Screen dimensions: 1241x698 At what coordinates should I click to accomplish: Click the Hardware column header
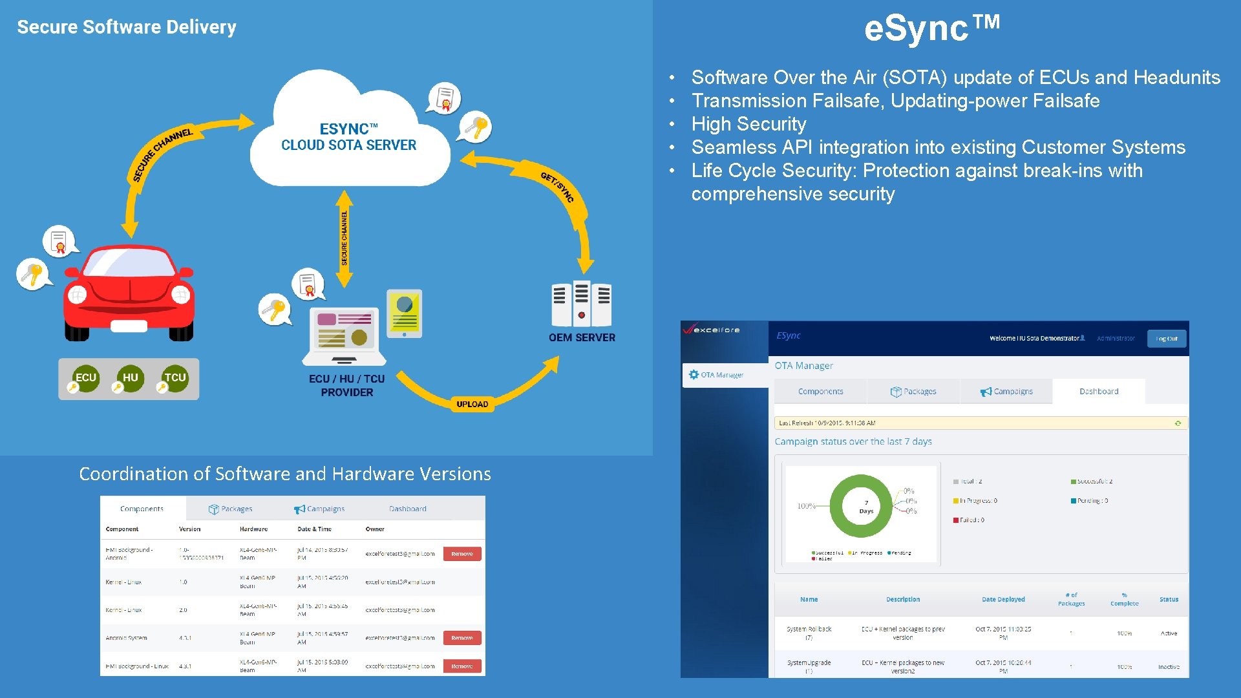pos(253,529)
